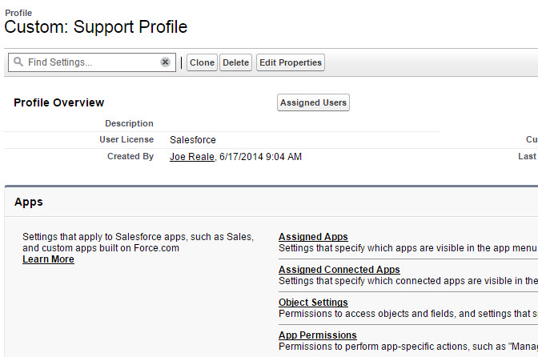View Assigned Users for the profile
The width and height of the screenshot is (538, 357).
click(313, 102)
